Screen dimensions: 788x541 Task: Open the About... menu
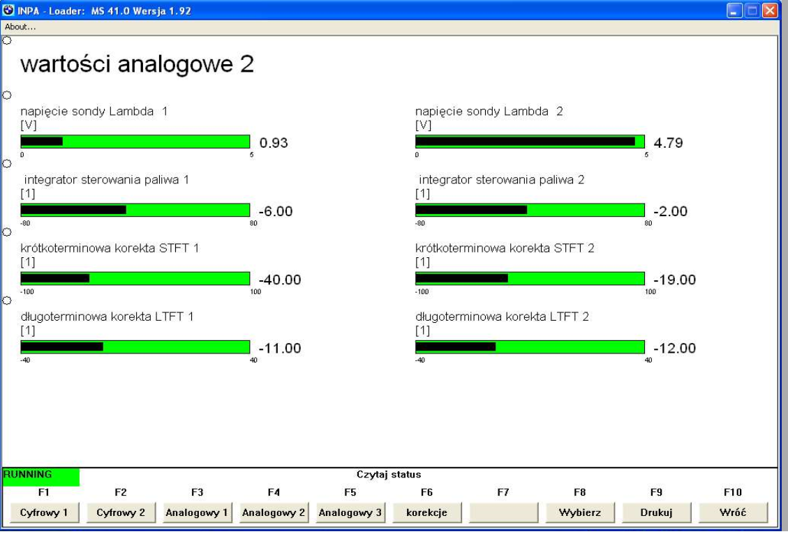click(x=20, y=27)
